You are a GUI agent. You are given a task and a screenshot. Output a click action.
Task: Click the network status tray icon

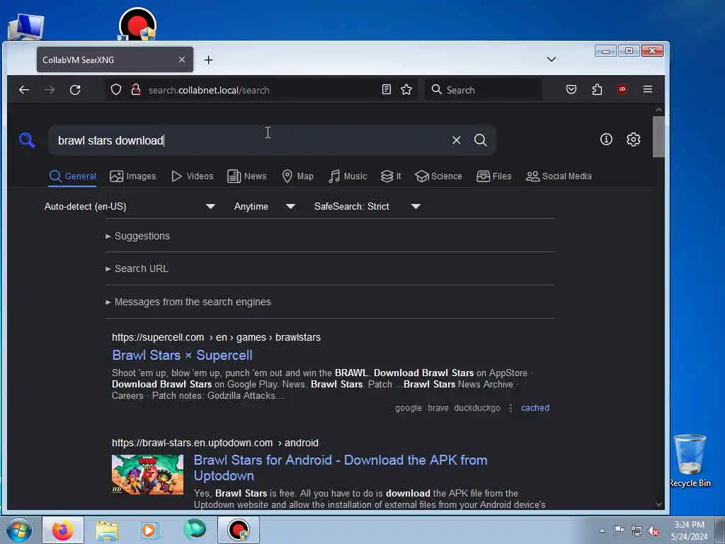(x=636, y=531)
